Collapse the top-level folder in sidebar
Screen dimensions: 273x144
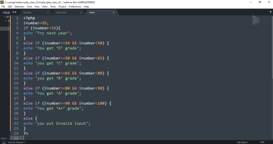tap(4, 17)
